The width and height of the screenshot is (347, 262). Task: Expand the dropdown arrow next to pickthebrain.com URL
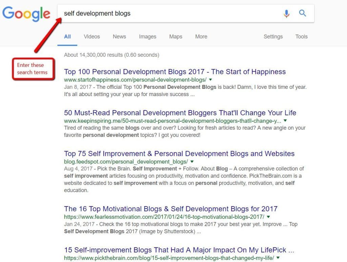point(278,258)
